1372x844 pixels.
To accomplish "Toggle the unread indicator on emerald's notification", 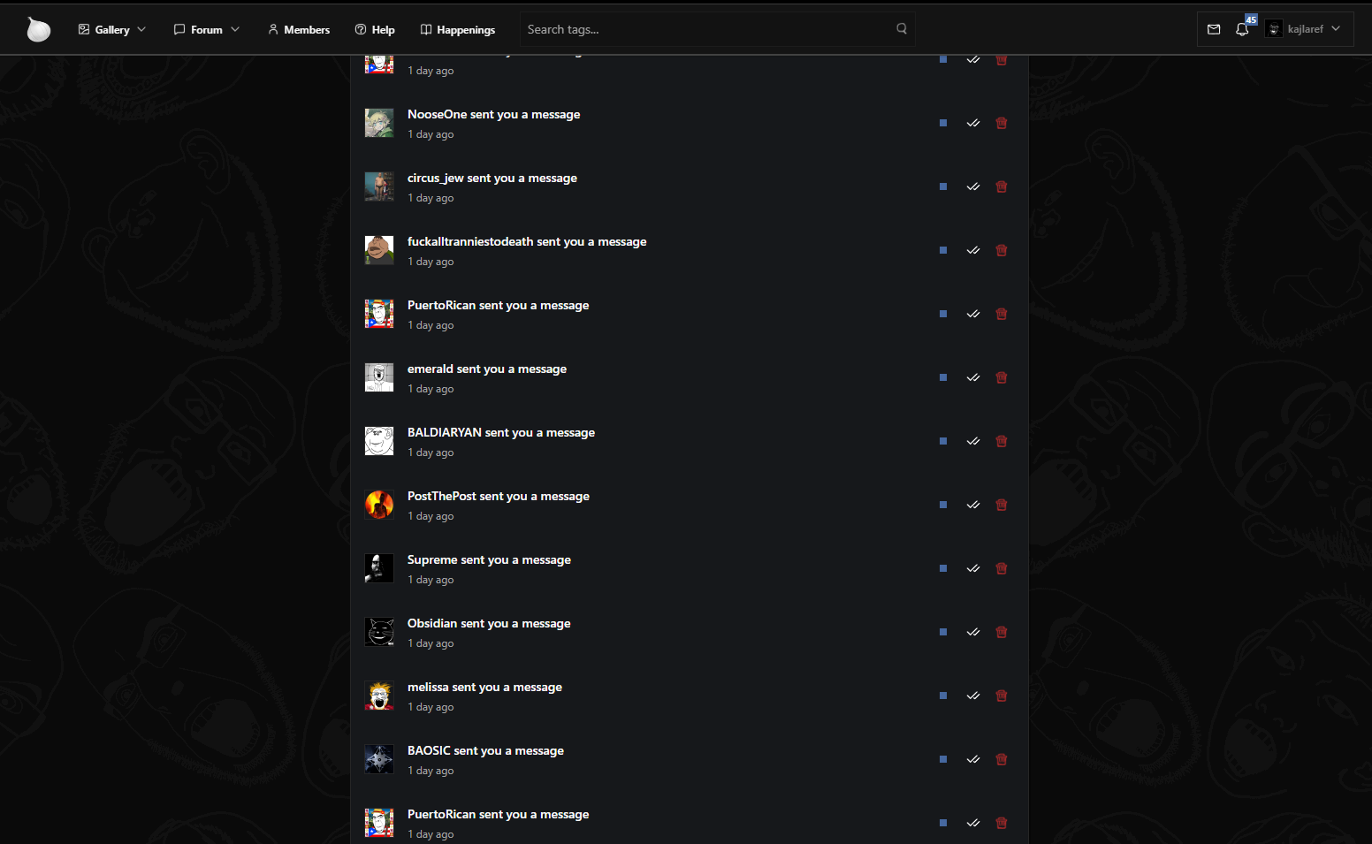I will (943, 377).
